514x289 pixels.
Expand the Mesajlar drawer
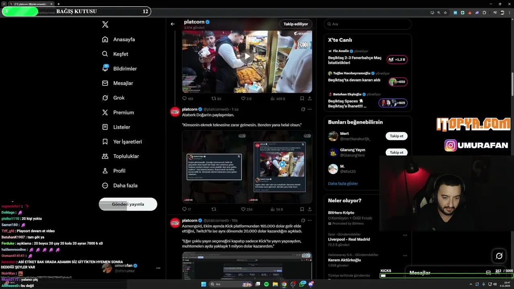498,273
